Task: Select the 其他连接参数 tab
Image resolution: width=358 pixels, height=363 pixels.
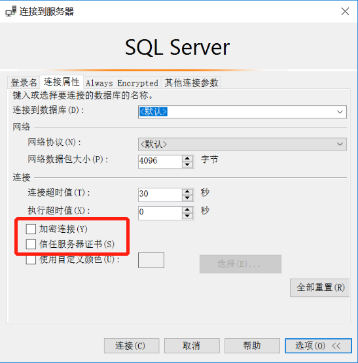Action: (191, 82)
